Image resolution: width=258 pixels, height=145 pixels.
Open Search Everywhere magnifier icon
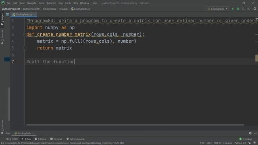click(x=255, y=9)
